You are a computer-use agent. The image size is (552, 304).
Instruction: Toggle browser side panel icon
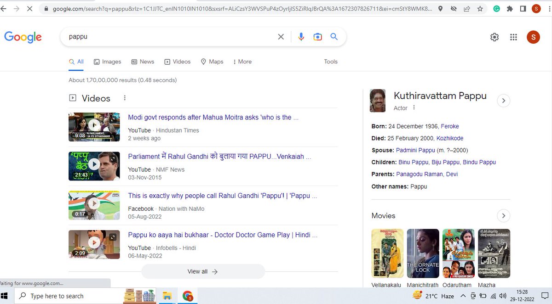[523, 9]
